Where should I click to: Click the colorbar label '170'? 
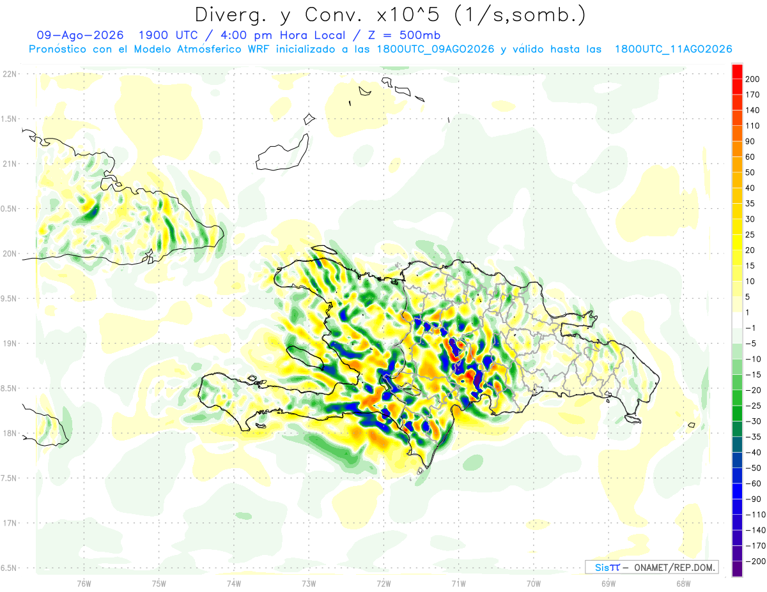click(x=753, y=95)
